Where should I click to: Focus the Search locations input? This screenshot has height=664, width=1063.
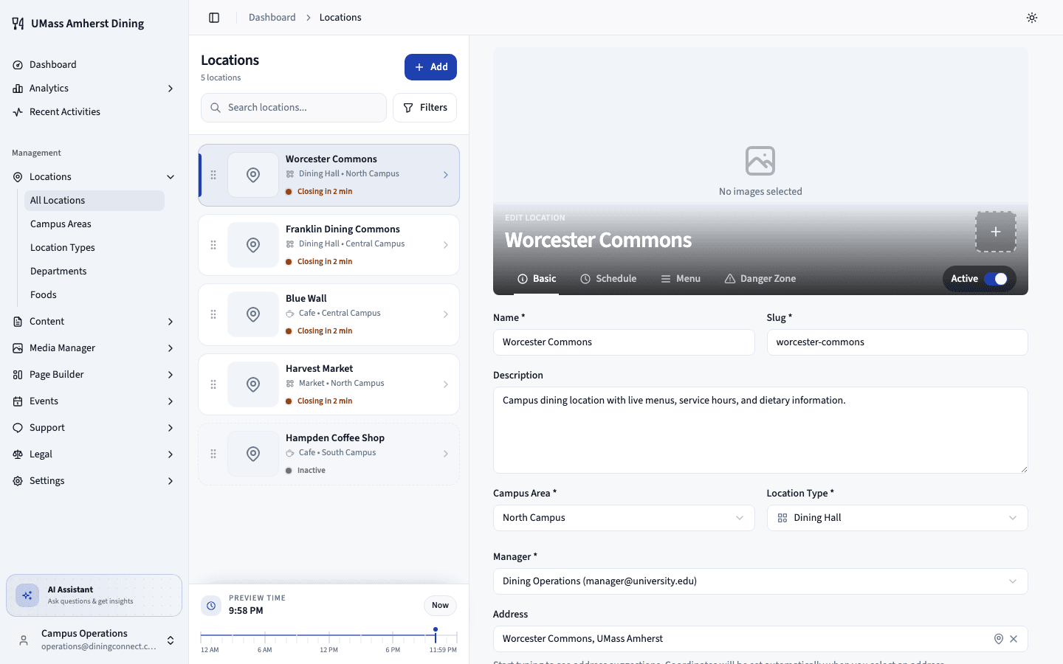coord(294,108)
